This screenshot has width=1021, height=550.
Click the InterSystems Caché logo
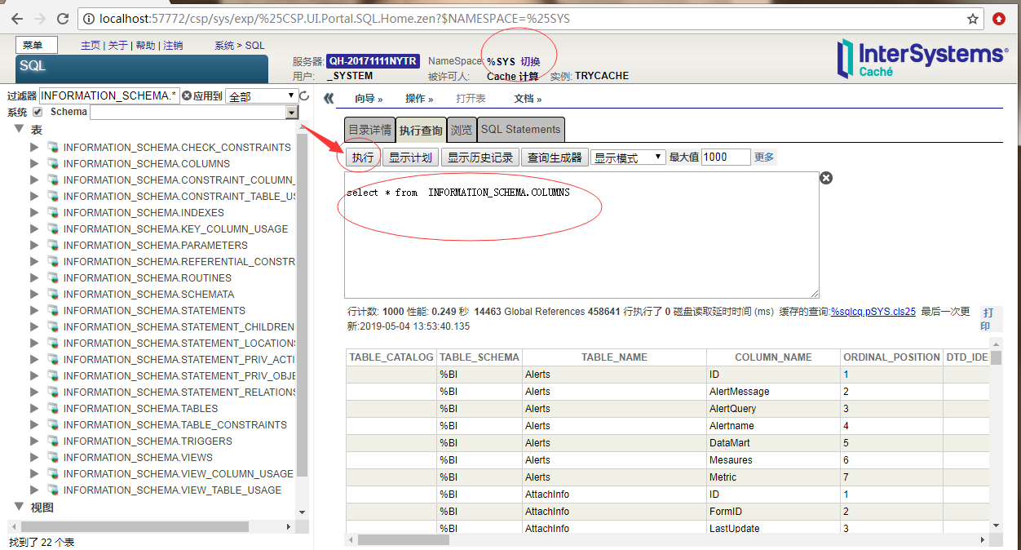(922, 59)
